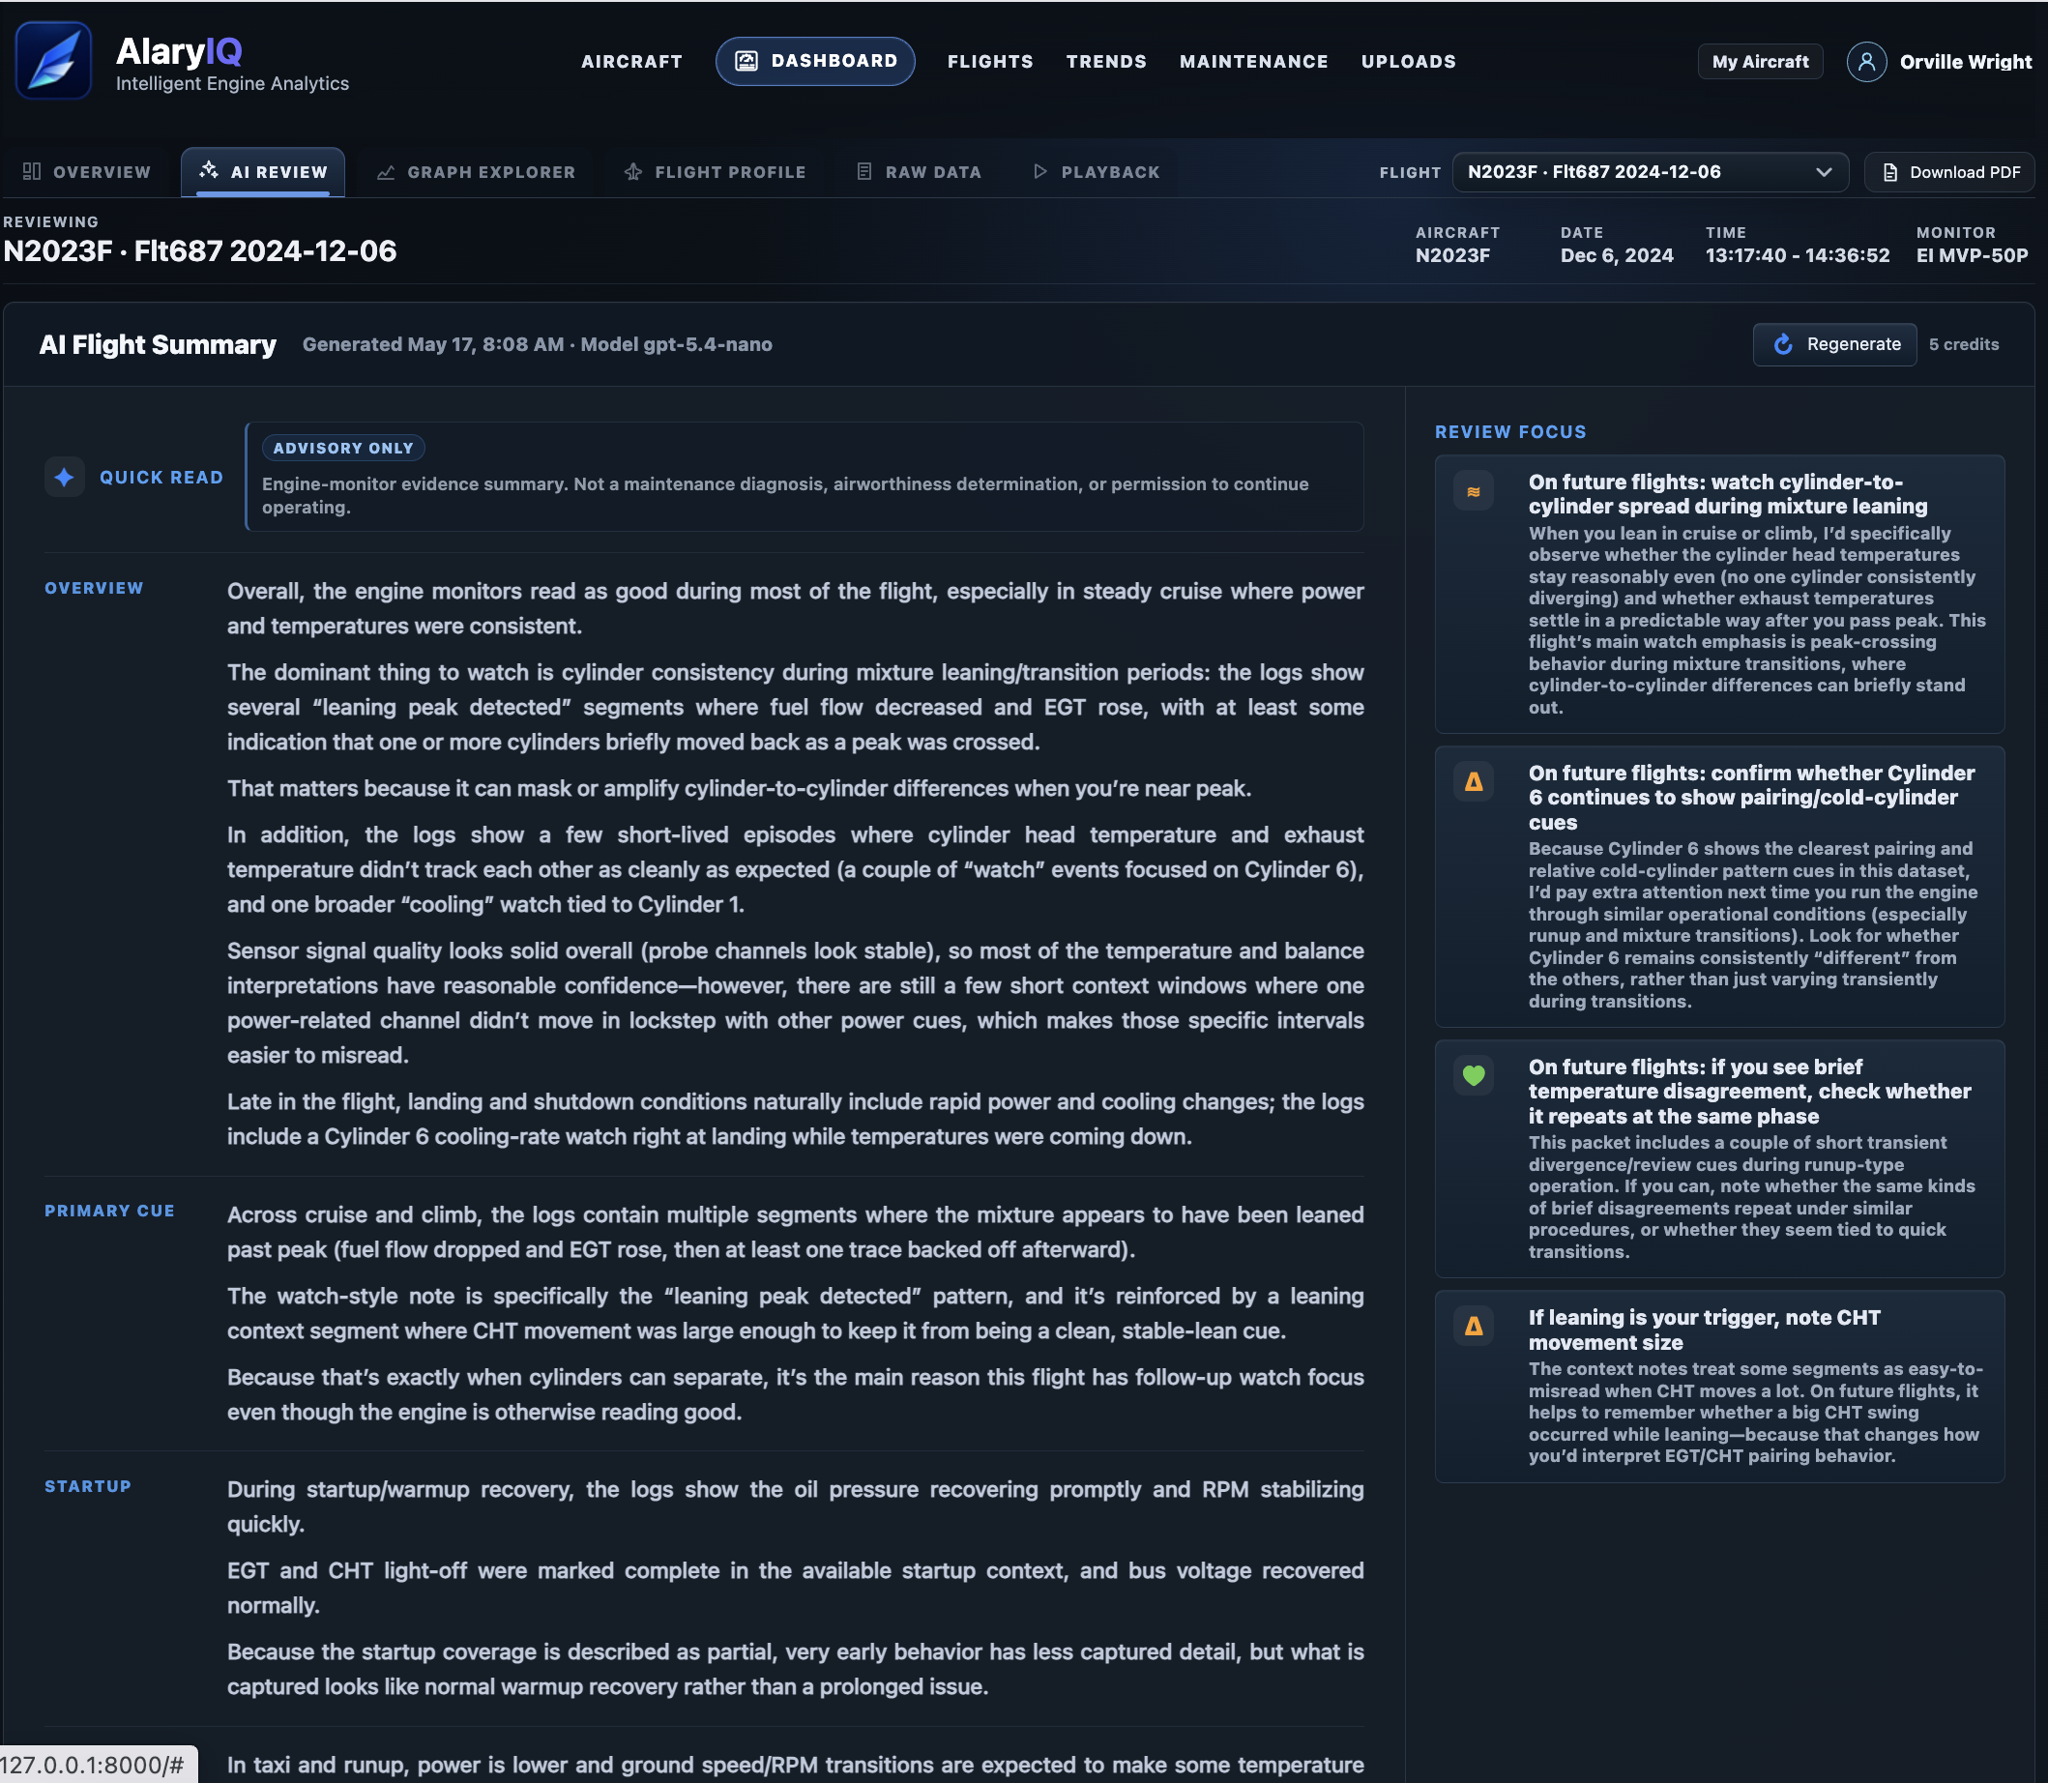Go to the Uploads nav item
The height and width of the screenshot is (1783, 2048).
click(x=1408, y=62)
